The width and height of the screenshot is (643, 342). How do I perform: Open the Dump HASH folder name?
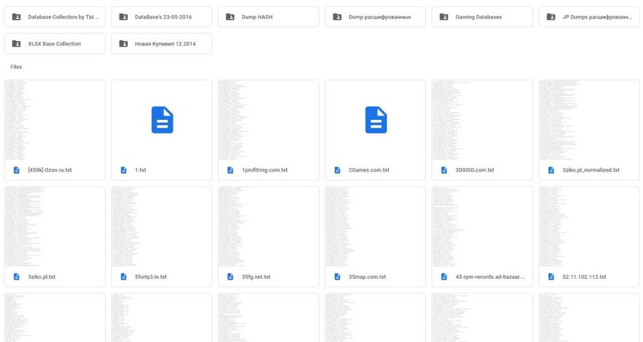(x=257, y=17)
